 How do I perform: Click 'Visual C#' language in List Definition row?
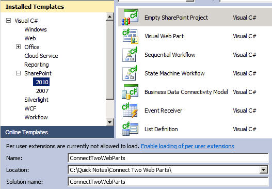[245, 129]
